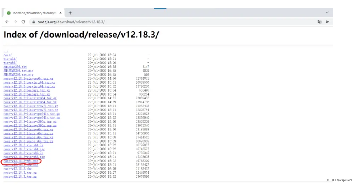Click the timestamp 22-Jul-2020 16:09
Viewport: 357px width, 185px height.
click(102, 169)
